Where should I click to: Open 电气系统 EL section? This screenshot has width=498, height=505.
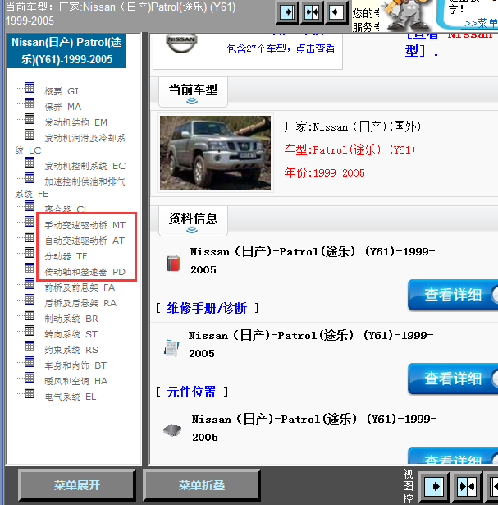[x=71, y=397]
